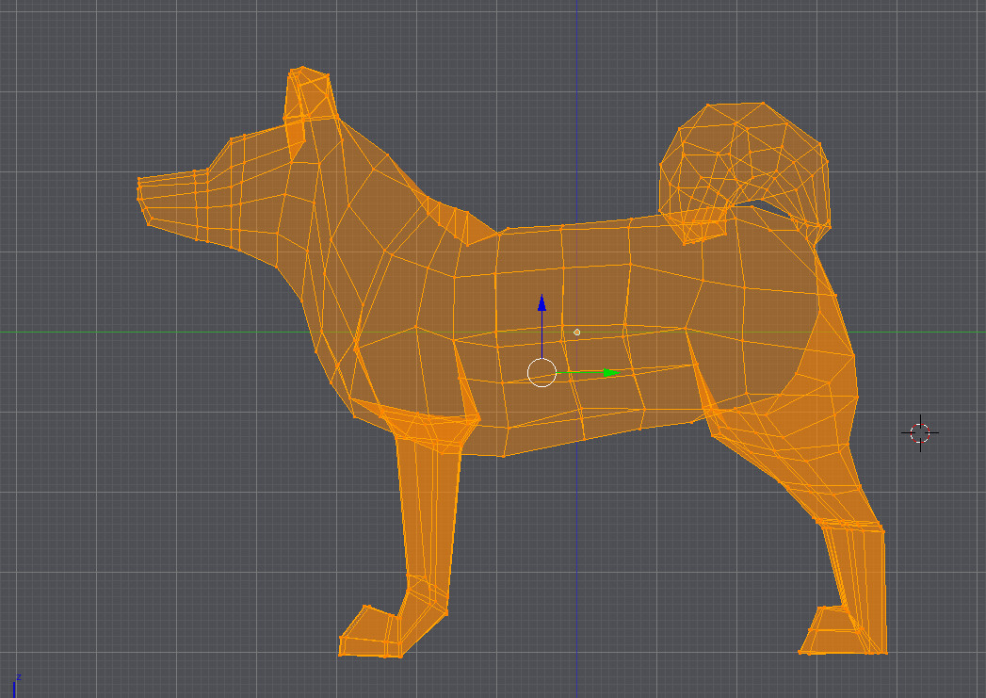The image size is (986, 698).
Task: Click the 3D cursor crosshair
Action: pyautogui.click(x=920, y=432)
